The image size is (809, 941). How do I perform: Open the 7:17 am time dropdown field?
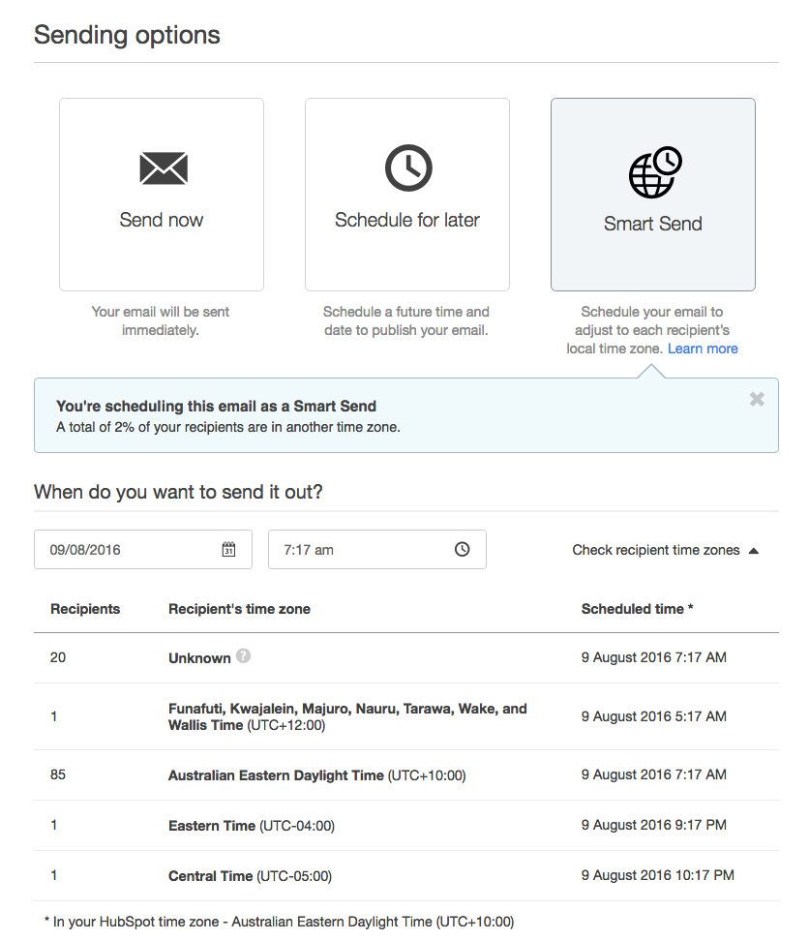coord(376,549)
